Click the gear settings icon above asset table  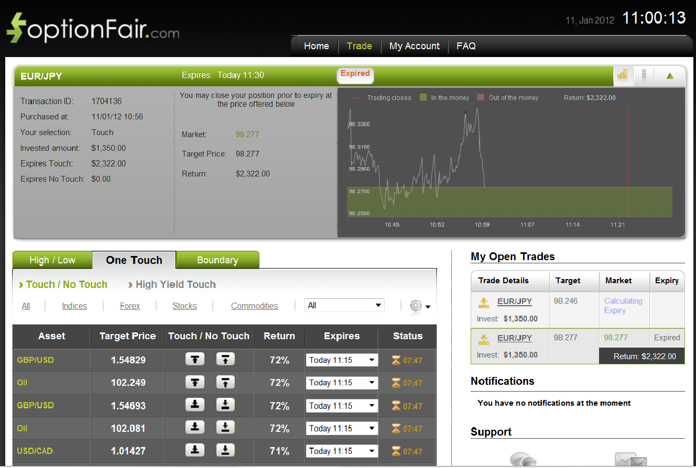[x=416, y=307]
